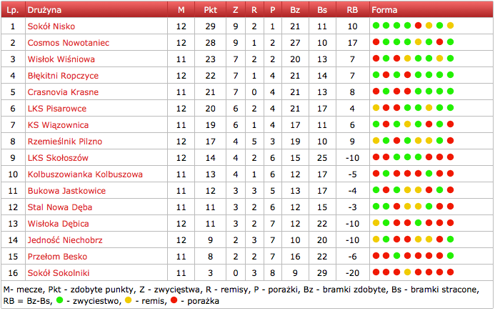The width and height of the screenshot is (495, 311).
Task: Click the Forma column header
Action: [380, 10]
